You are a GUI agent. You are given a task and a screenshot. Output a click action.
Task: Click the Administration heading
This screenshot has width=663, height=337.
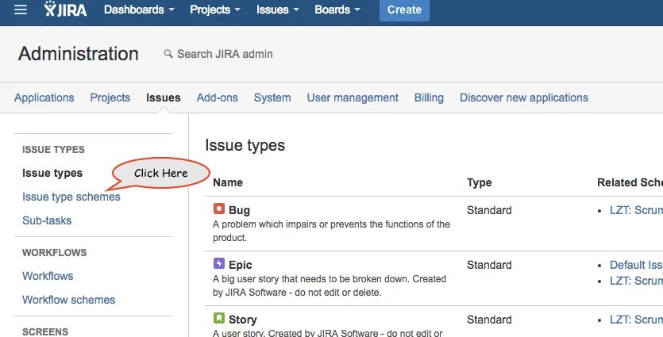(x=79, y=54)
